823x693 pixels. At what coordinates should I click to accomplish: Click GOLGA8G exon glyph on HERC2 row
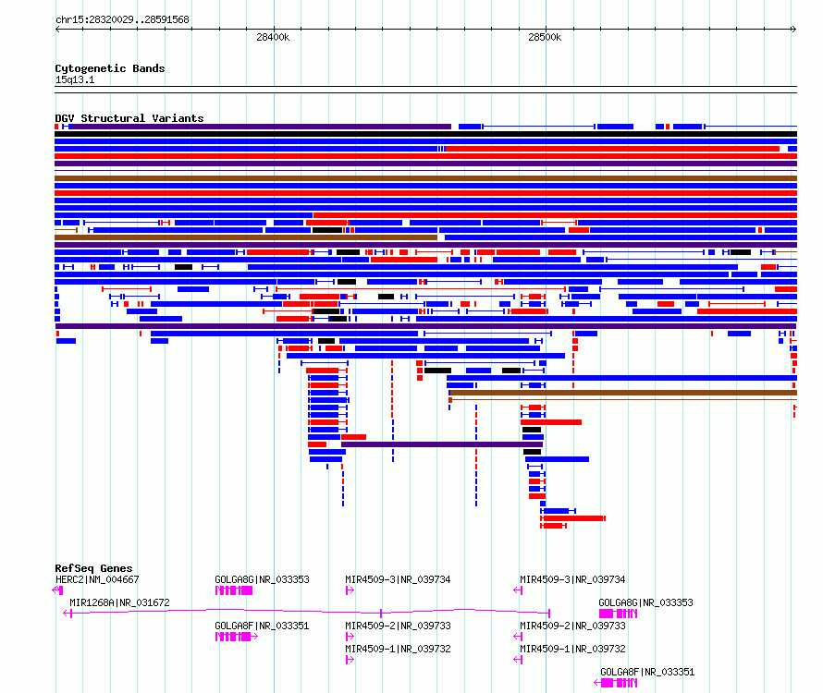[x=234, y=590]
